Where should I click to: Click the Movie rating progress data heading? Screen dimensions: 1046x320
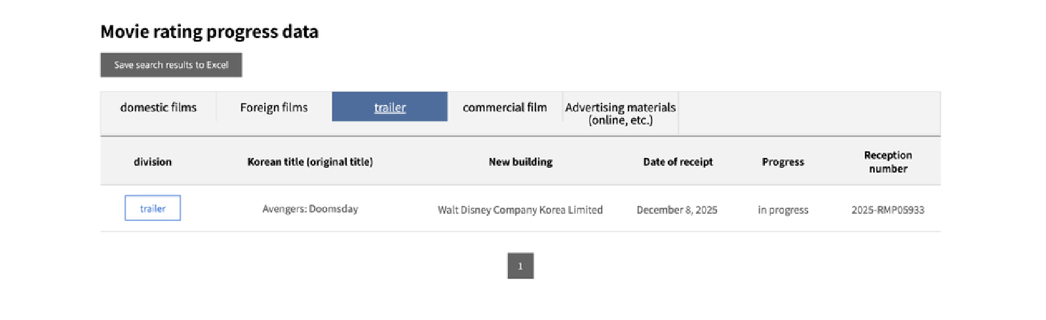click(209, 31)
